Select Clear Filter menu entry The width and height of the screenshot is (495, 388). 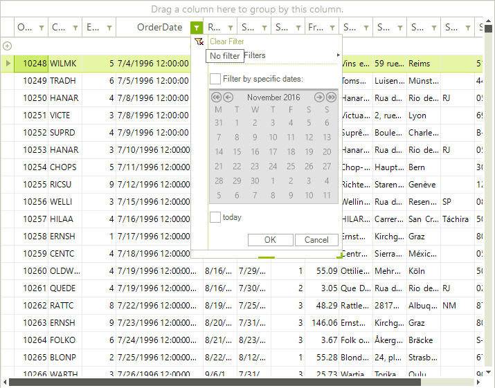point(227,41)
